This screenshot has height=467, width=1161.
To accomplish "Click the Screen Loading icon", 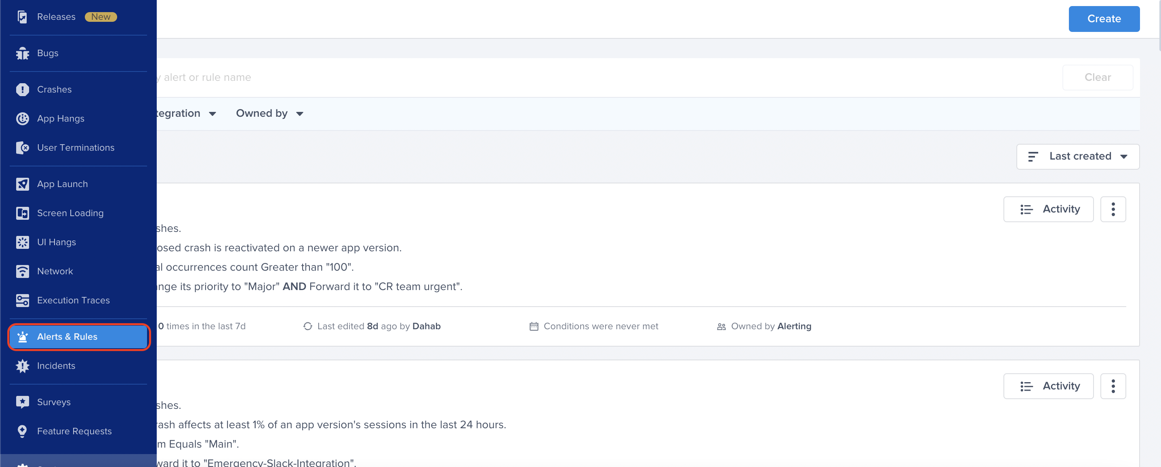I will click(x=22, y=213).
